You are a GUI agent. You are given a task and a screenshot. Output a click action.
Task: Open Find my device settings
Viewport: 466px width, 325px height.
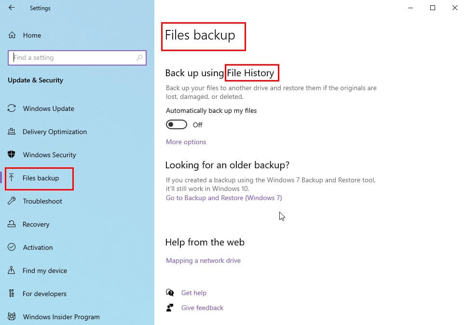[45, 271]
